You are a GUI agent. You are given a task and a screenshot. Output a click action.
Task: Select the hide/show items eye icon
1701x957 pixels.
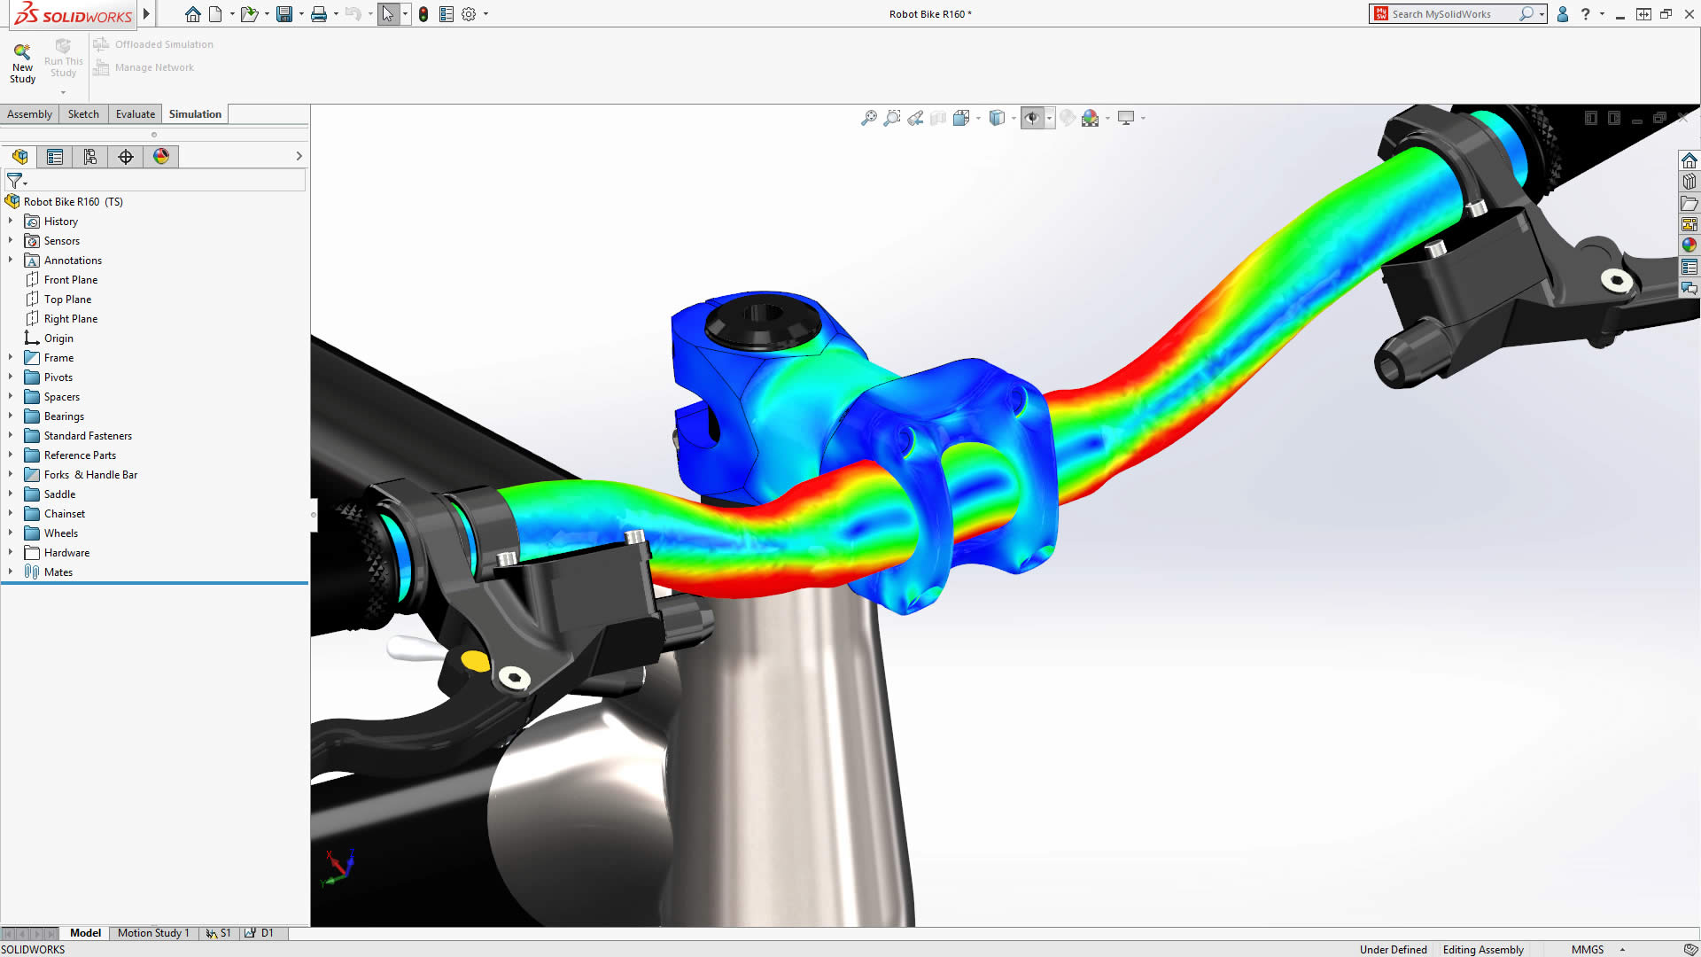1033,117
